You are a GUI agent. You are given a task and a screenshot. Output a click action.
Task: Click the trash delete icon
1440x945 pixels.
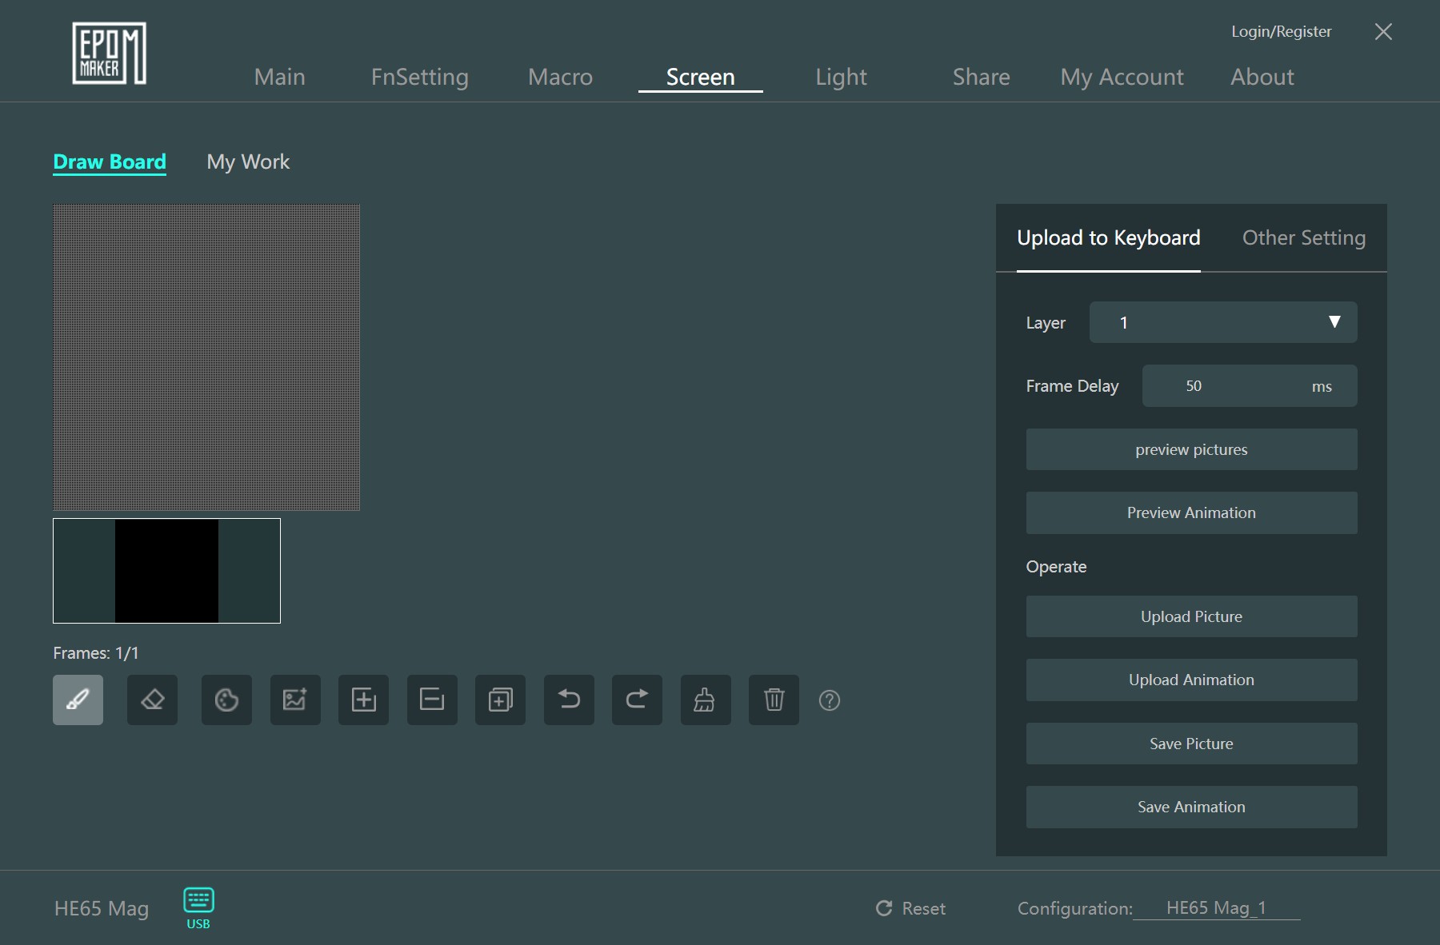click(x=774, y=700)
